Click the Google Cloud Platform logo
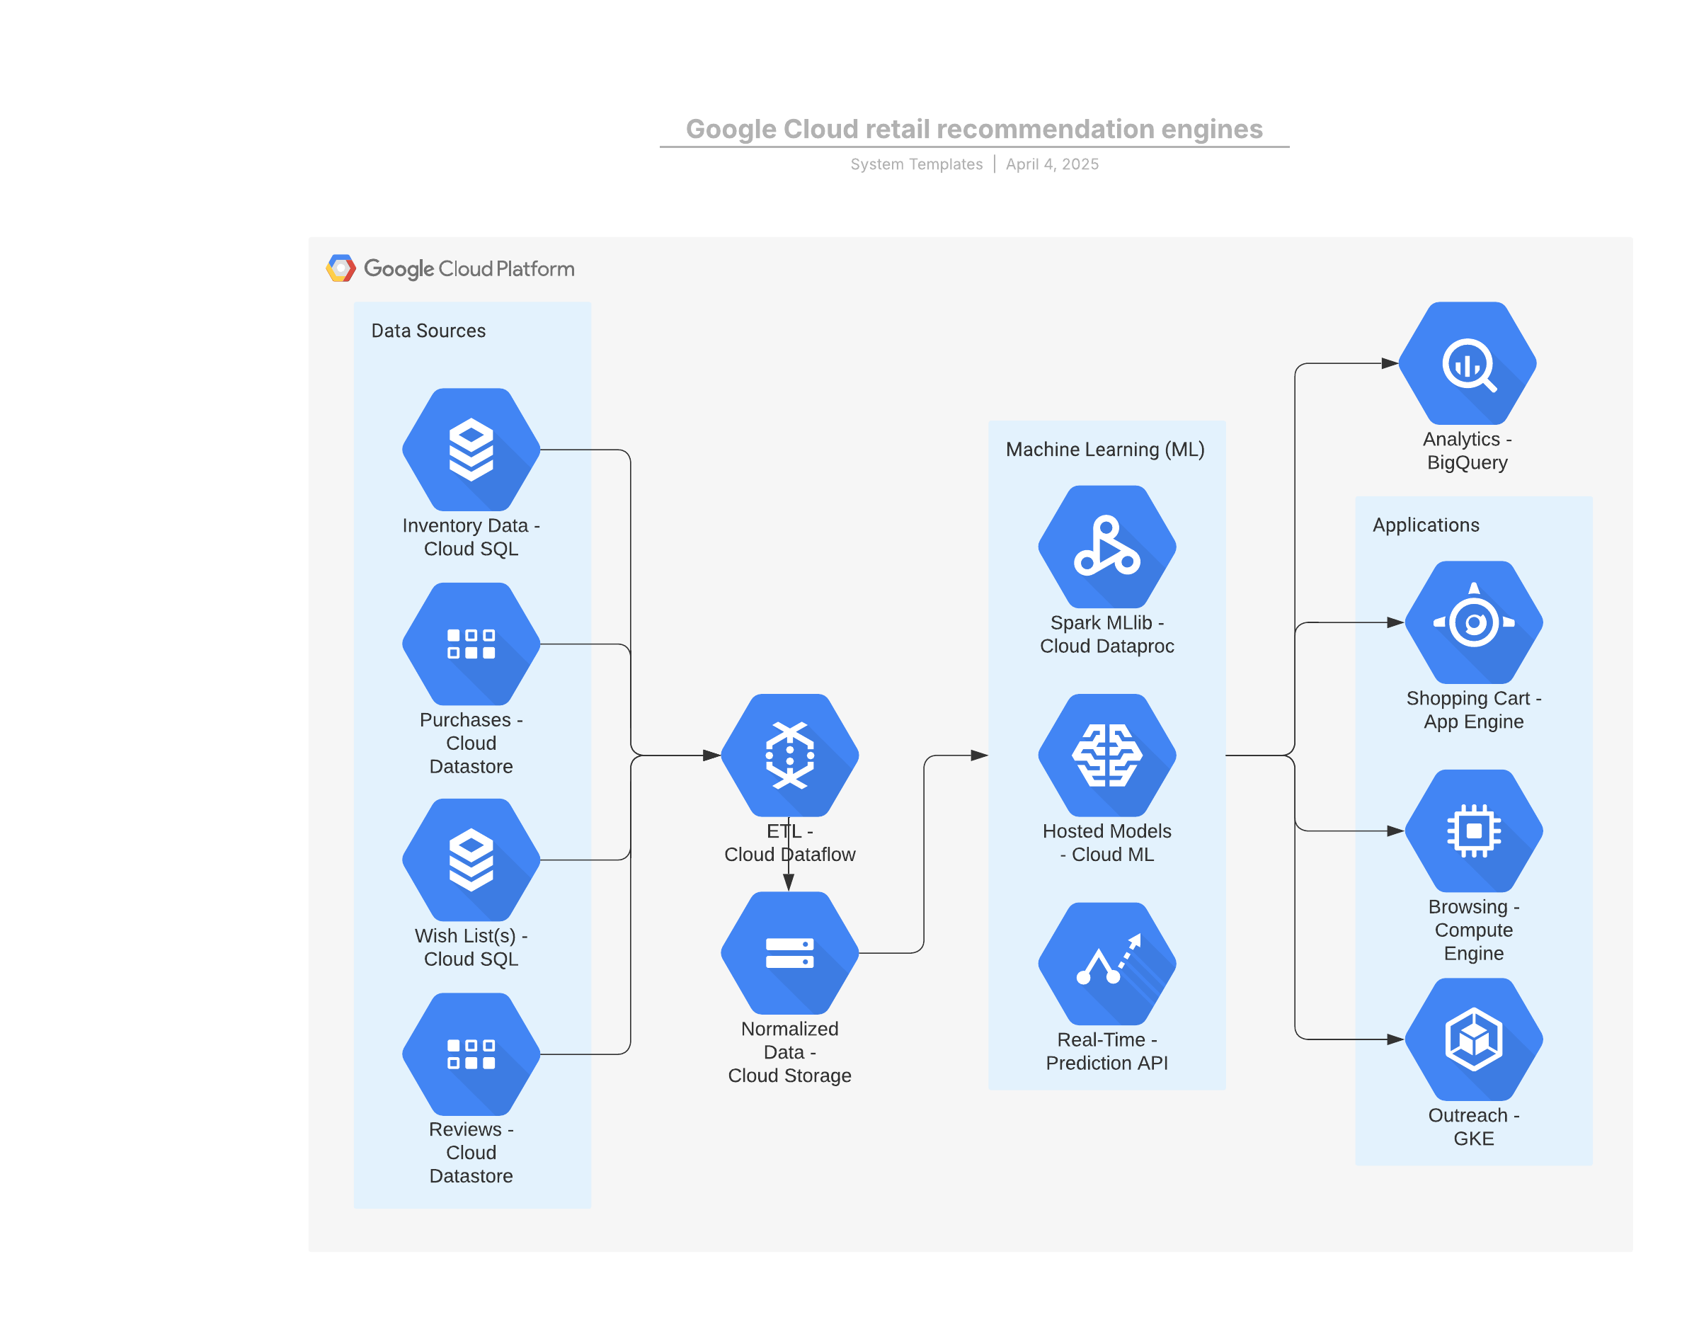The width and height of the screenshot is (1699, 1317). point(450,268)
